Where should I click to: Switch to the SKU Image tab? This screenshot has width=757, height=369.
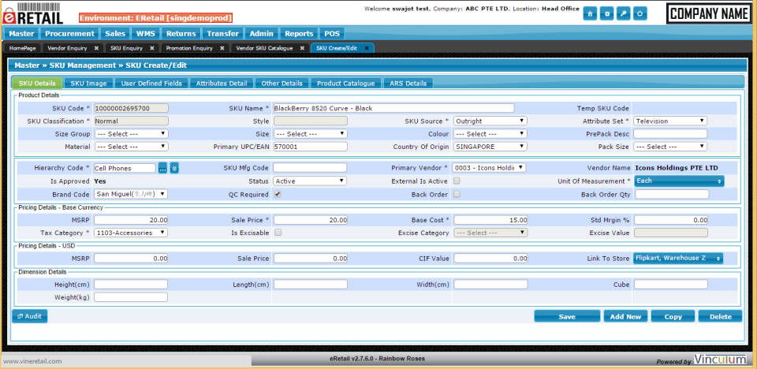(88, 83)
